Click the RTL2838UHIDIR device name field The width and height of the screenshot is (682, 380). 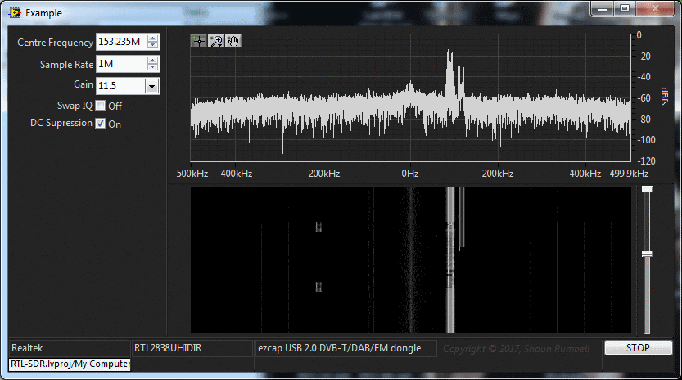(x=192, y=348)
